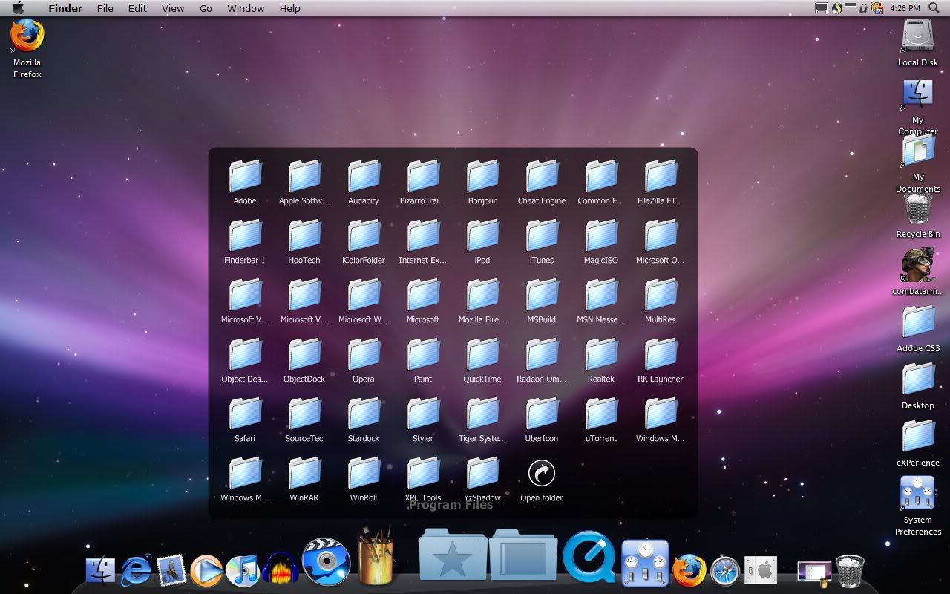This screenshot has width=950, height=594.
Task: Open the Window menu in menu bar
Action: click(246, 8)
